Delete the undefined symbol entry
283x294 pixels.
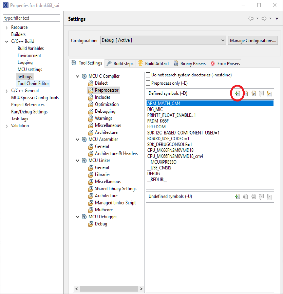pos(246,197)
